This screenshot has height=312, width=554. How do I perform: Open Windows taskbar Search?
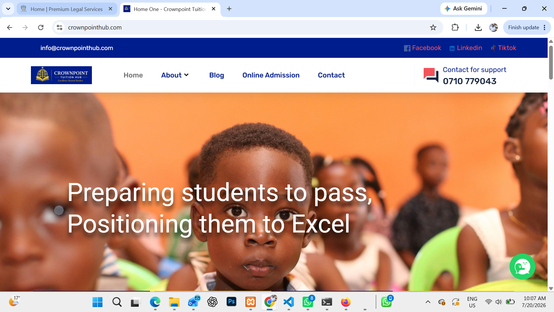coord(117,302)
